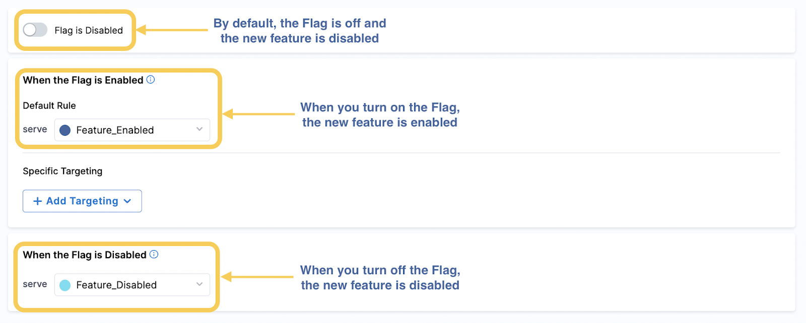
Task: Expand the Add Targeting options
Action: pyautogui.click(x=82, y=201)
